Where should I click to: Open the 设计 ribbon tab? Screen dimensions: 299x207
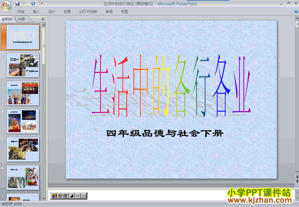pyautogui.click(x=52, y=12)
